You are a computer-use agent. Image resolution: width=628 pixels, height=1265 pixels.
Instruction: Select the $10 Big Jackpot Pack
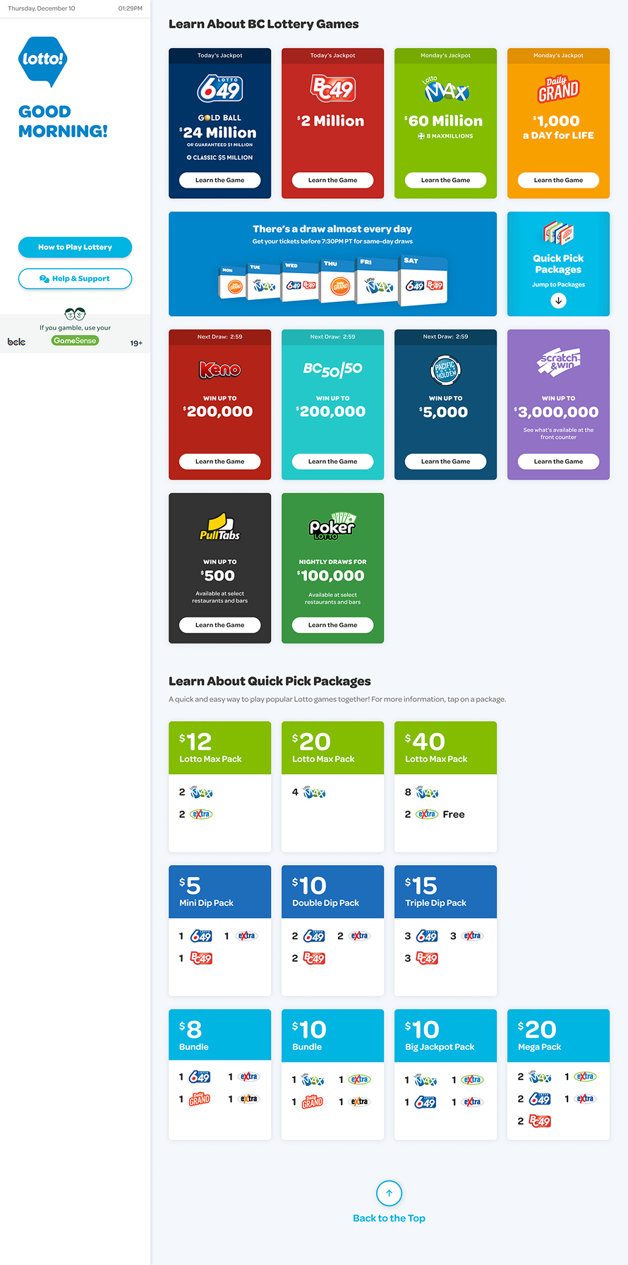445,1075
